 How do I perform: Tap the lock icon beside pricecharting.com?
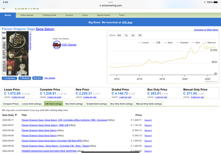[100, 6]
